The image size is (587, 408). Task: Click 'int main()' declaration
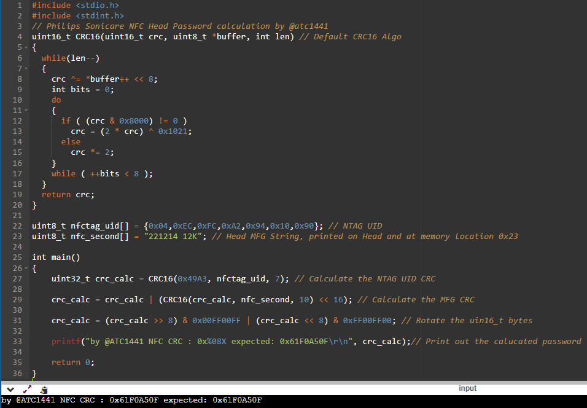[x=56, y=257]
